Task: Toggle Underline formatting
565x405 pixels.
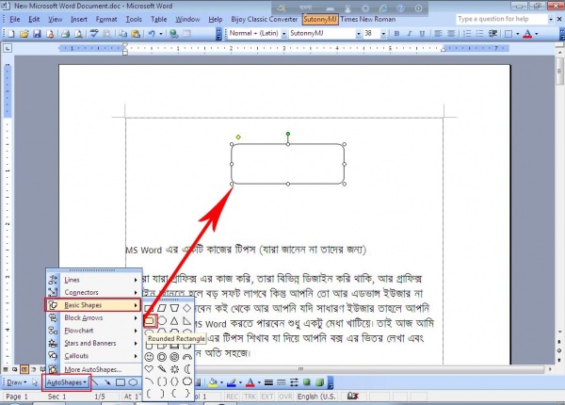Action: (422, 34)
